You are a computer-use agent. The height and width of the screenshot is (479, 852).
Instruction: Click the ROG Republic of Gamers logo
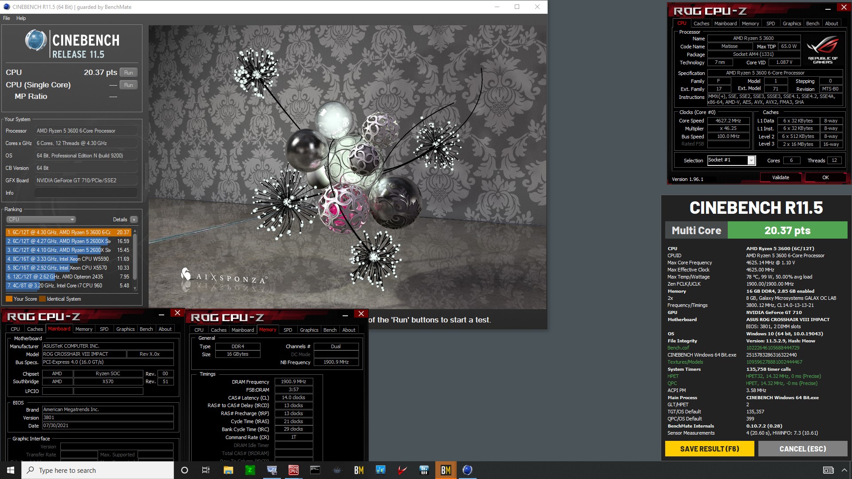point(823,50)
